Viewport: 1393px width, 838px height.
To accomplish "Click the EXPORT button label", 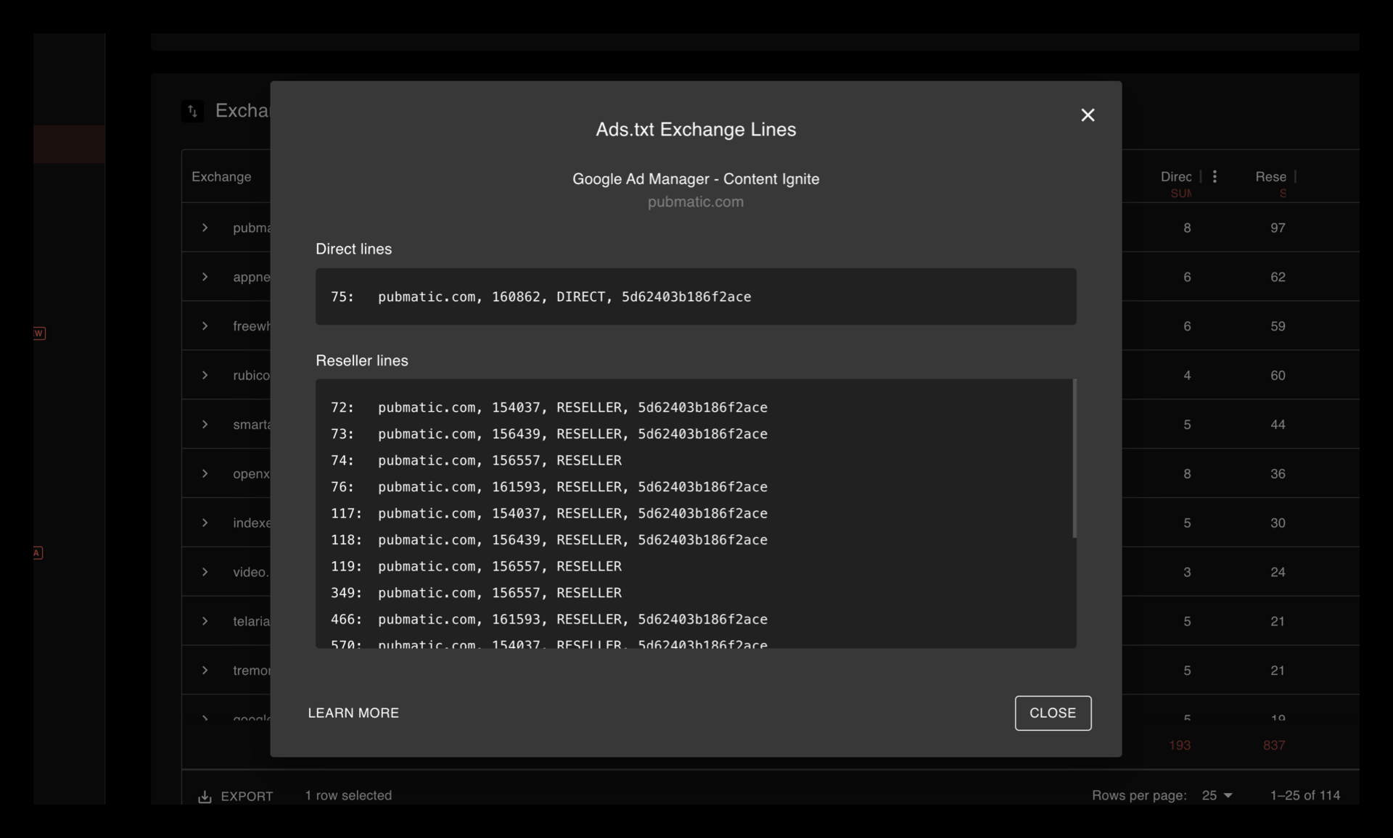I will pyautogui.click(x=247, y=796).
